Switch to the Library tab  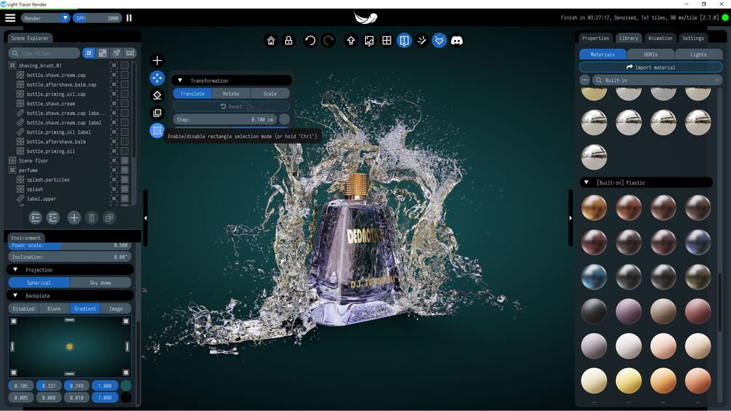[x=628, y=39]
